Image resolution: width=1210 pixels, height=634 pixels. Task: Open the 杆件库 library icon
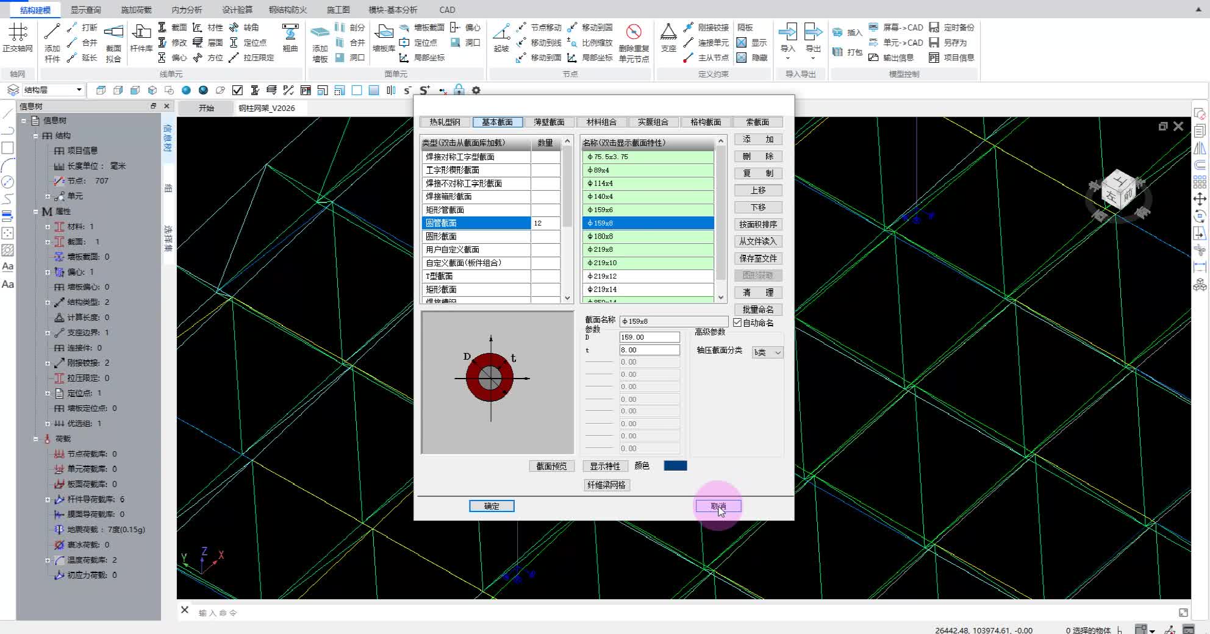141,32
